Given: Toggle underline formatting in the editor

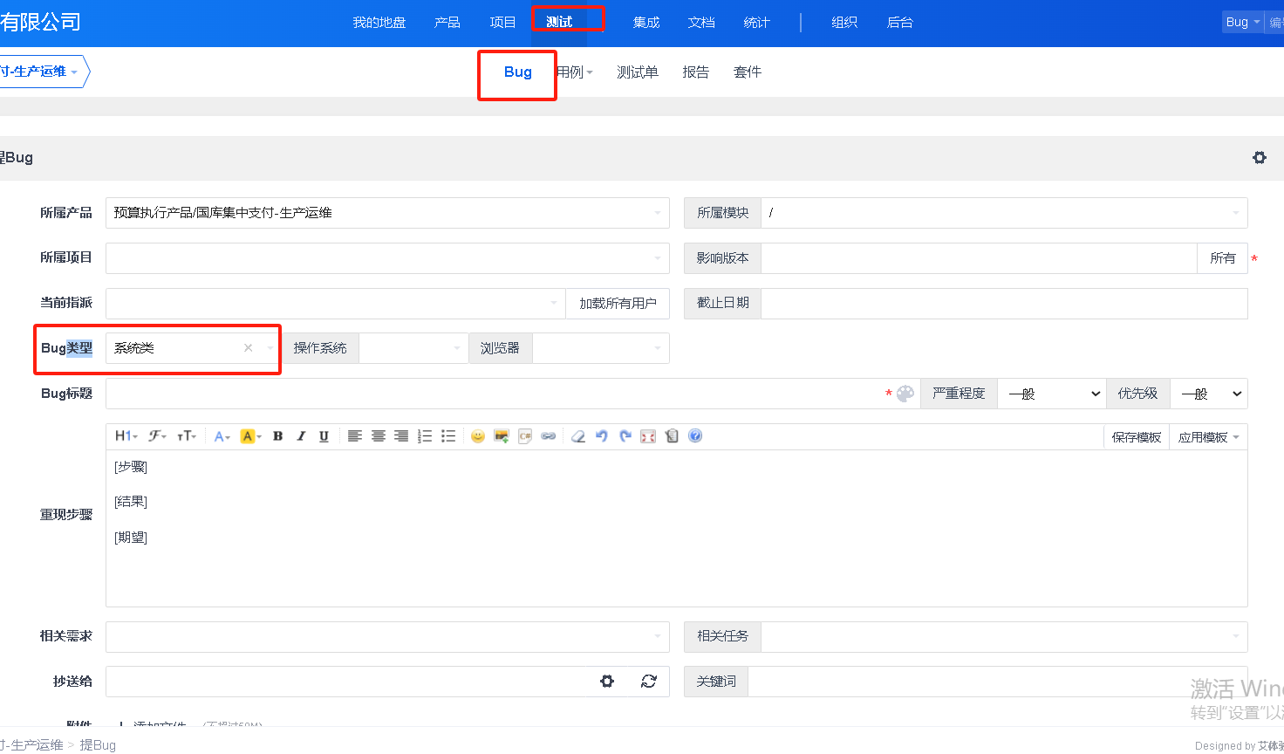Looking at the screenshot, I should (x=324, y=436).
